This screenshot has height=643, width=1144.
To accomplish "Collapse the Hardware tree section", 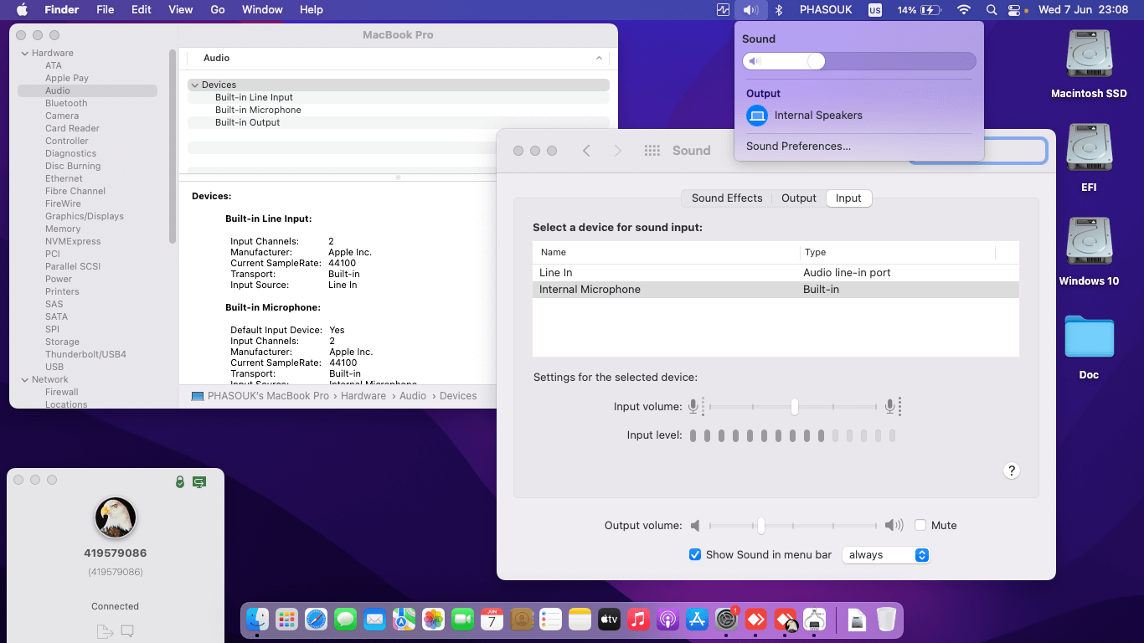I will pyautogui.click(x=24, y=54).
